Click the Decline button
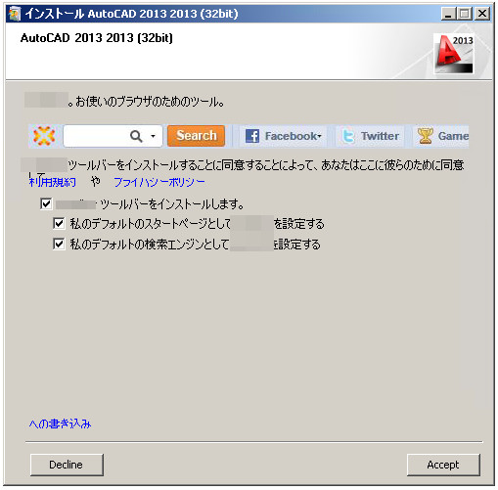This screenshot has width=498, height=490. coord(67,465)
